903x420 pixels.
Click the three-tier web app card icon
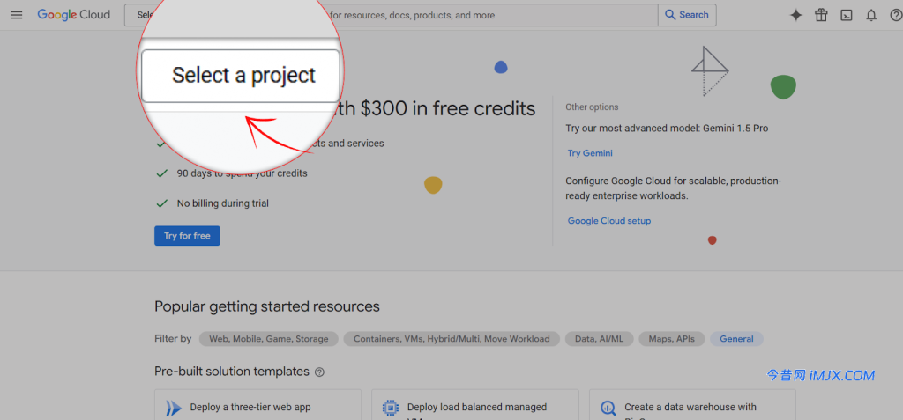[174, 408]
